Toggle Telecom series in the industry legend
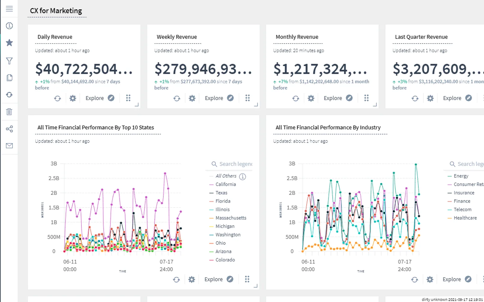Screen dimensions: 484x302 coord(459,210)
